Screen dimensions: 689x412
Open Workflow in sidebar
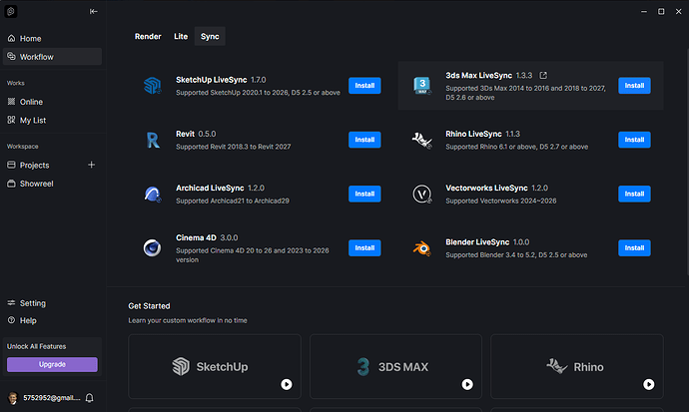point(52,57)
